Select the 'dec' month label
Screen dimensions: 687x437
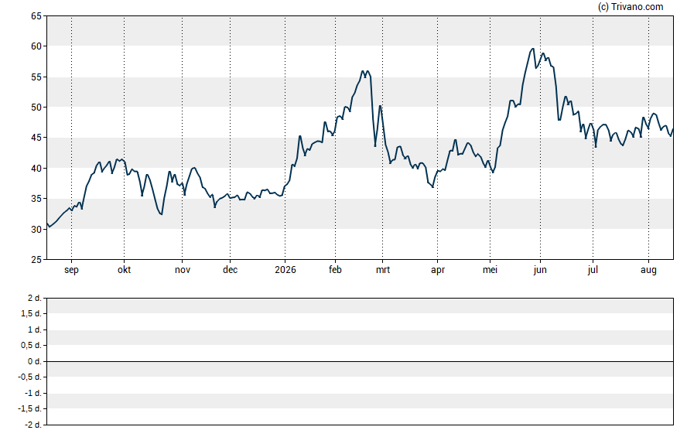pyautogui.click(x=230, y=270)
